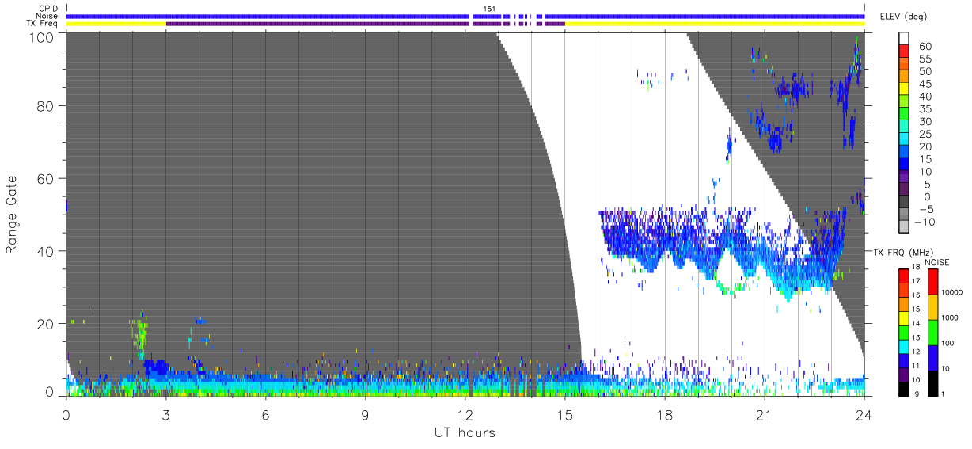Select the dark gray -5 to 0 elevation swatch
Image resolution: width=972 pixels, height=449 pixels.
click(905, 203)
